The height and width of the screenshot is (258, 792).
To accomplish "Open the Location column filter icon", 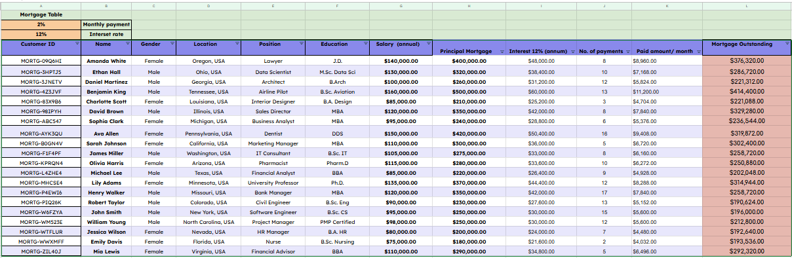I will [x=238, y=44].
